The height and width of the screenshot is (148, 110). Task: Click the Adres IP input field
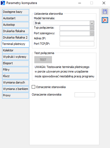(77, 39)
